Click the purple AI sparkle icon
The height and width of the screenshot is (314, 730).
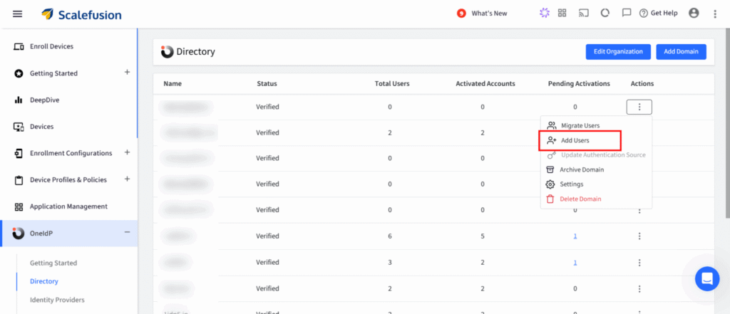pyautogui.click(x=544, y=13)
